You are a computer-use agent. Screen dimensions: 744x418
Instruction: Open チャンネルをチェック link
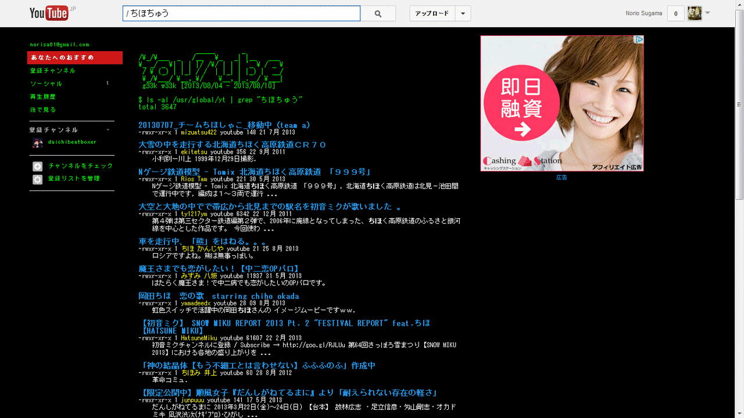pyautogui.click(x=81, y=166)
